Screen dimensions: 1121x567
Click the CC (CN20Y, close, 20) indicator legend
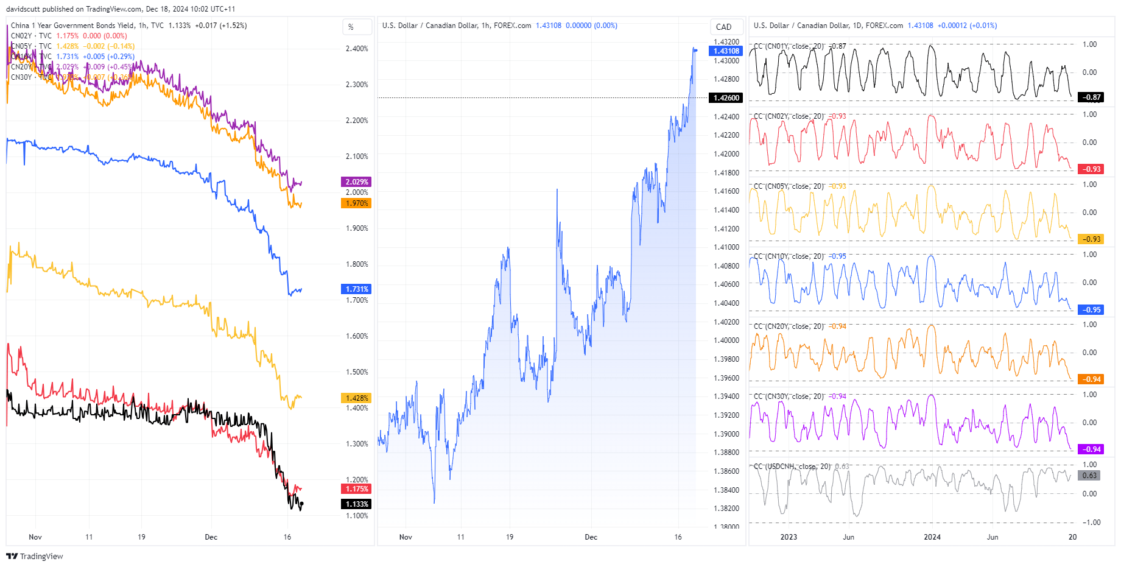789,326
